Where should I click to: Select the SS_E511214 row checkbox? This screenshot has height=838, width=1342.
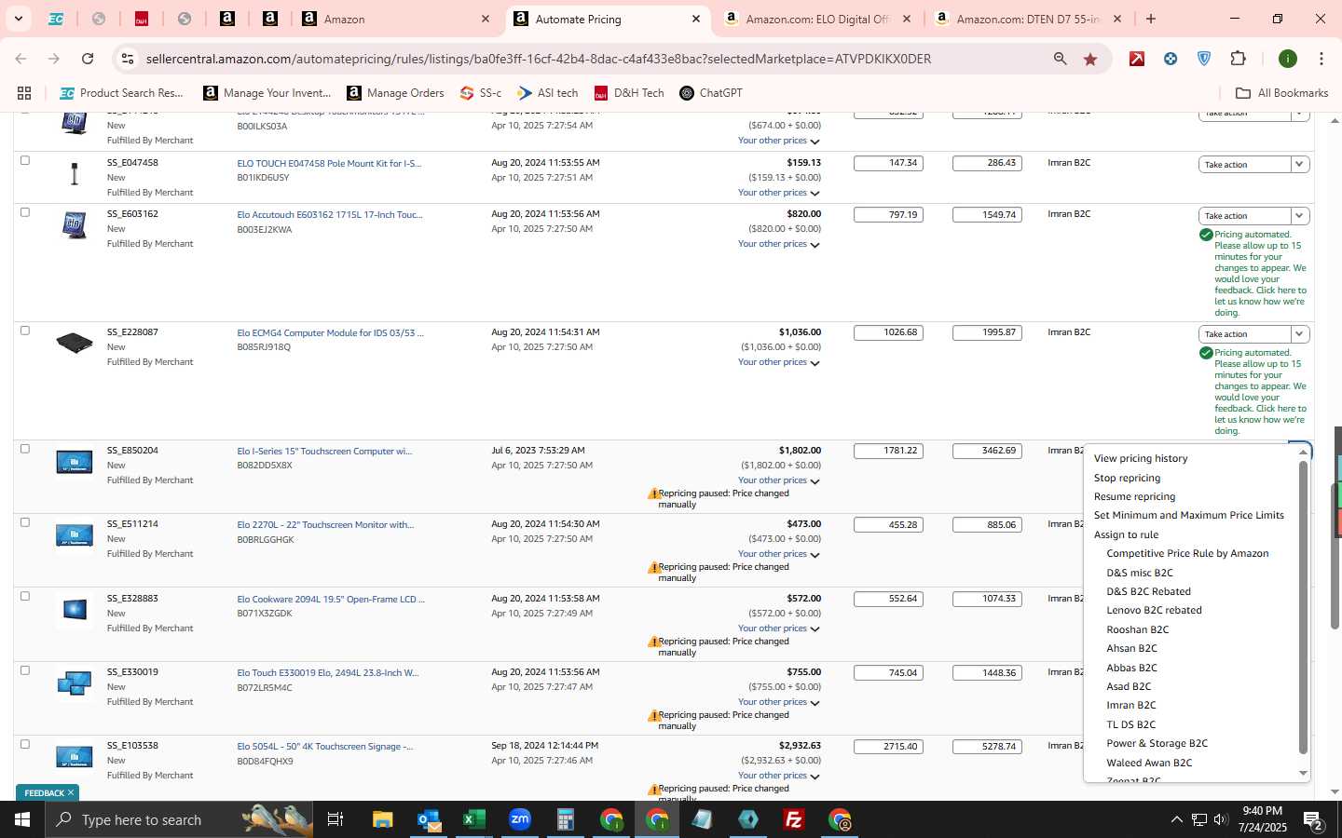click(25, 522)
